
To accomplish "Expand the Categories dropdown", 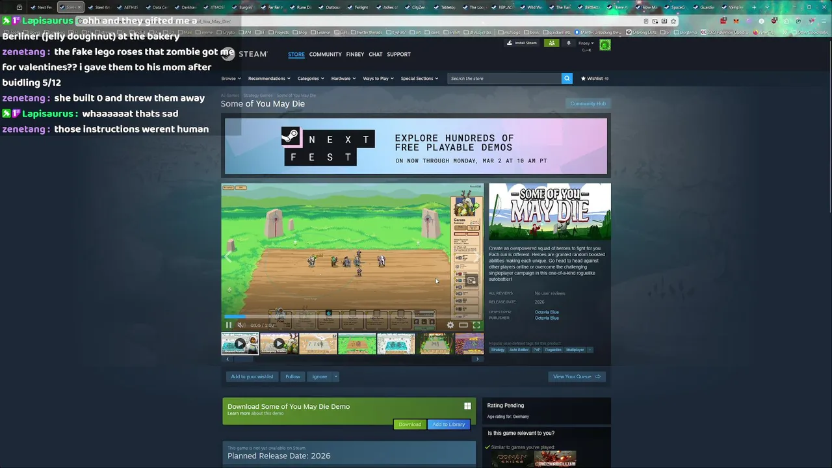I will (x=311, y=78).
